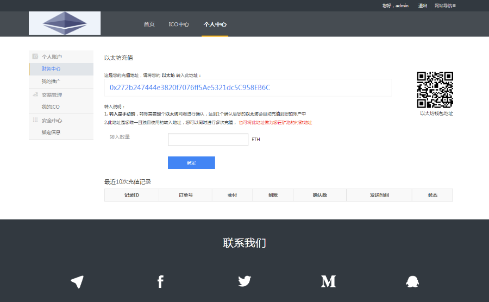Click the 订单号 column header
The width and height of the screenshot is (489, 302).
point(186,195)
